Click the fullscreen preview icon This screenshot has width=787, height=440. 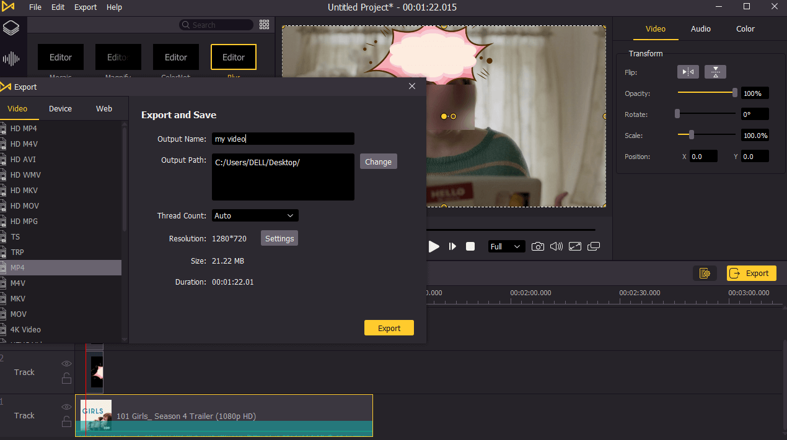575,246
